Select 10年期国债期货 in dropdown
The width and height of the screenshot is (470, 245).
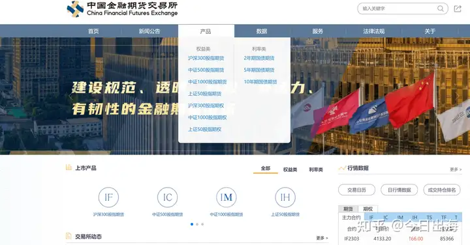(260, 81)
